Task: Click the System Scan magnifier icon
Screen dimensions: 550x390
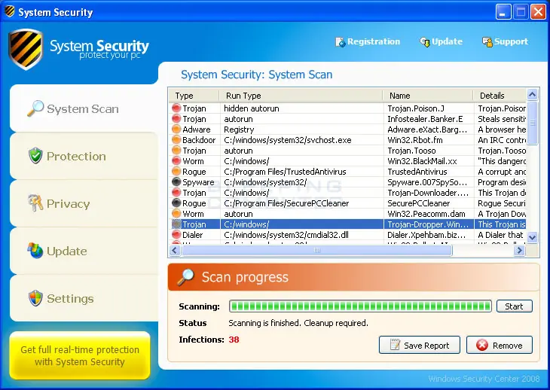Action: pos(35,108)
